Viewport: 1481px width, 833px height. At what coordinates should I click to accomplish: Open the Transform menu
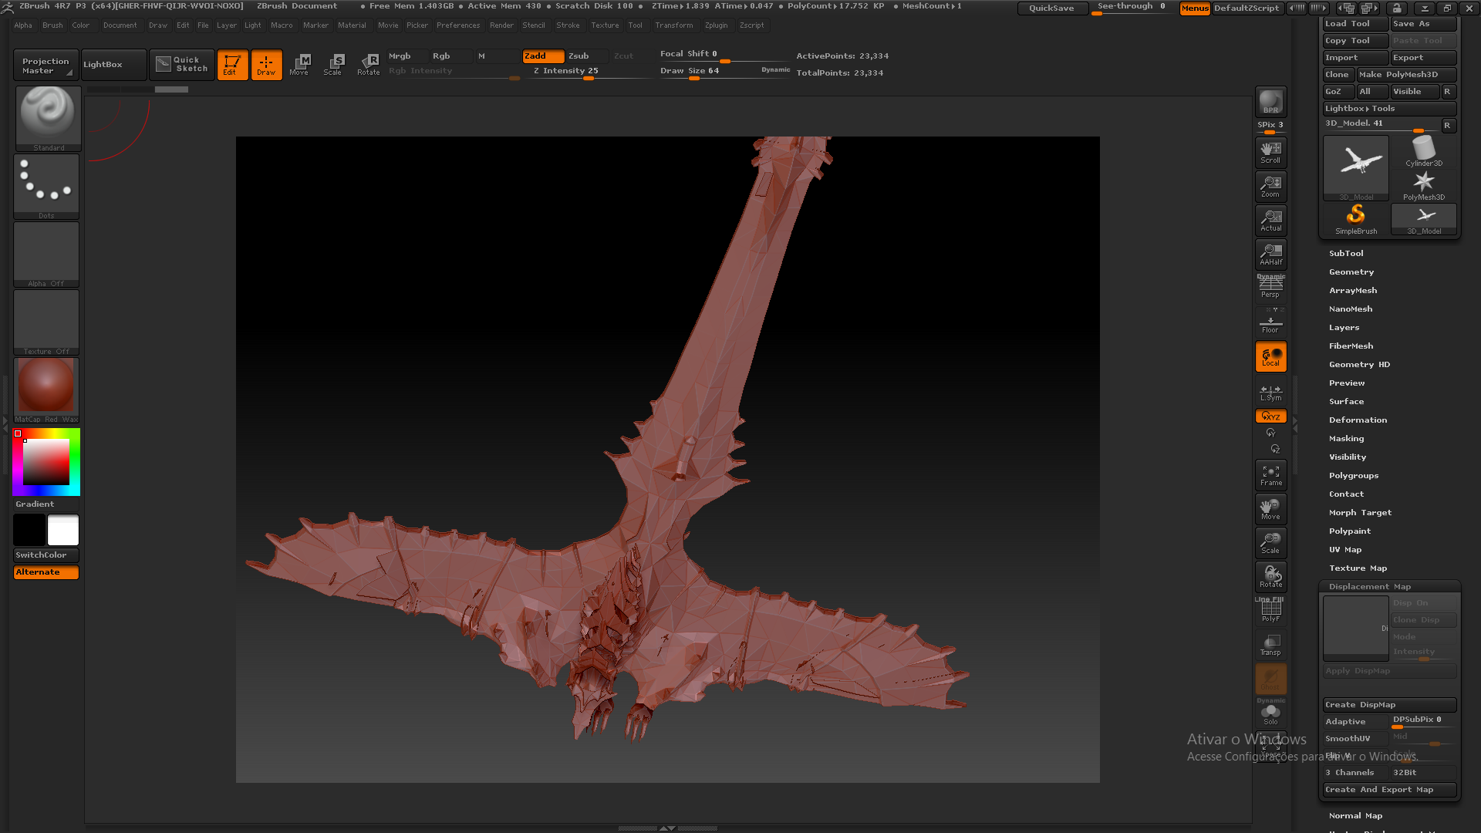pos(674,25)
